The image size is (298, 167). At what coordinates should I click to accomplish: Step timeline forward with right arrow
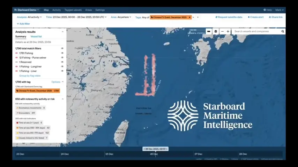point(167,149)
